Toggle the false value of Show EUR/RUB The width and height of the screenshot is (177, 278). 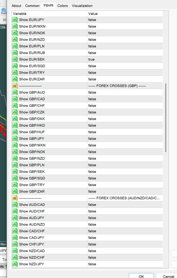tap(92, 53)
